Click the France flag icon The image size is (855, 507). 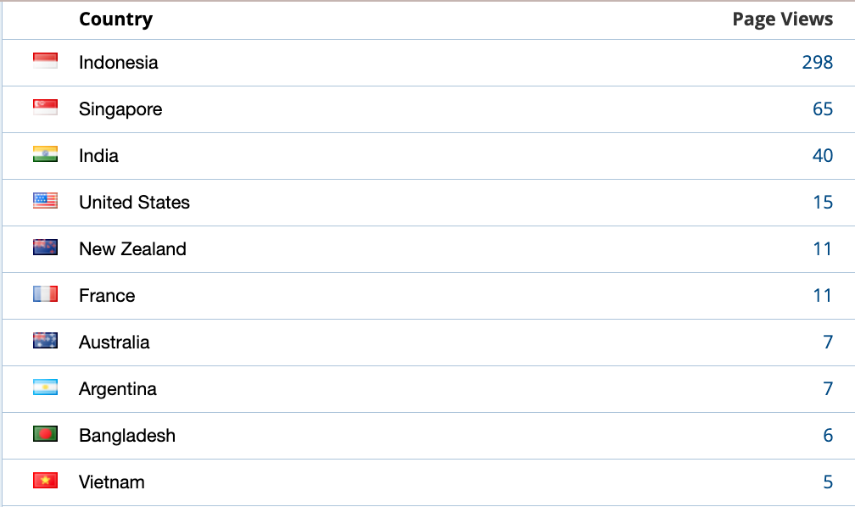(x=45, y=295)
